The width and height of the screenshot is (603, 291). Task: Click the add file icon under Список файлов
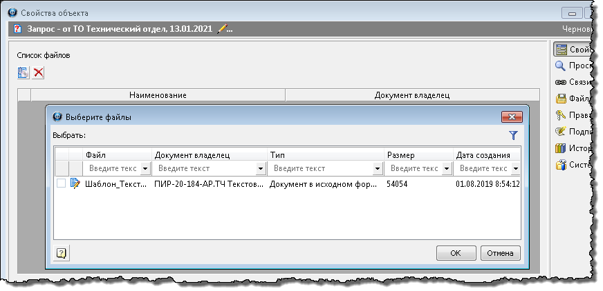coord(23,72)
